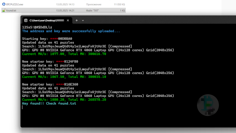Select the BTCPUZZLE.exe application icon
Screen dimensions: 236x133
[x=4, y=4]
